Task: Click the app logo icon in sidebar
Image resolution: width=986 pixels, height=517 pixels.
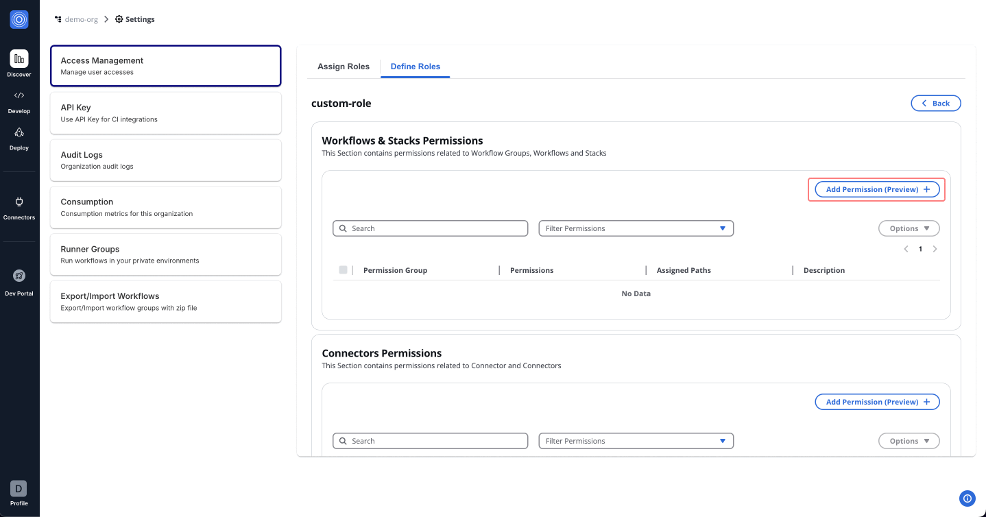Action: point(19,20)
